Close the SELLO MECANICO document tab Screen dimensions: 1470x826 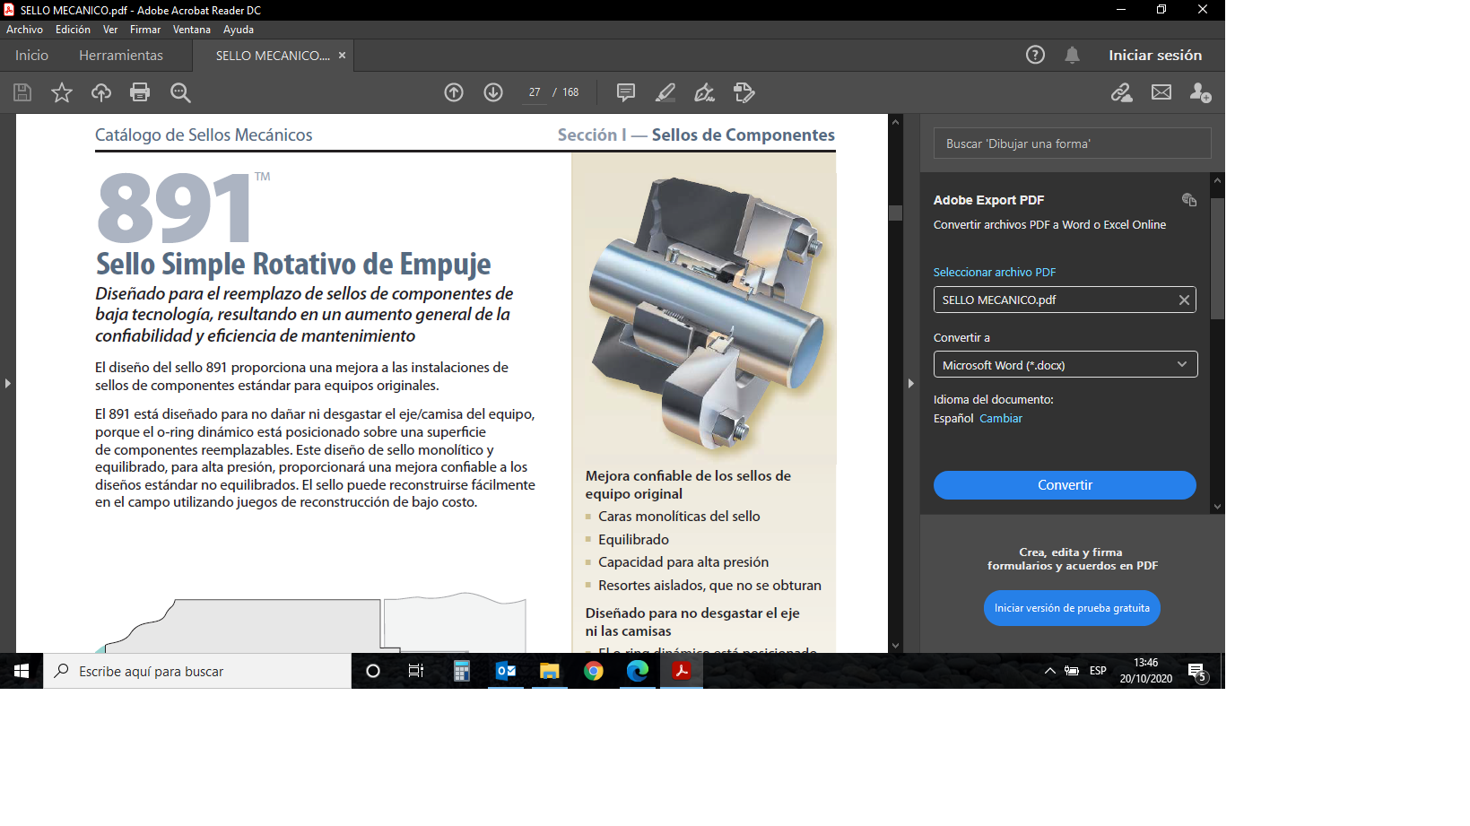342,56
